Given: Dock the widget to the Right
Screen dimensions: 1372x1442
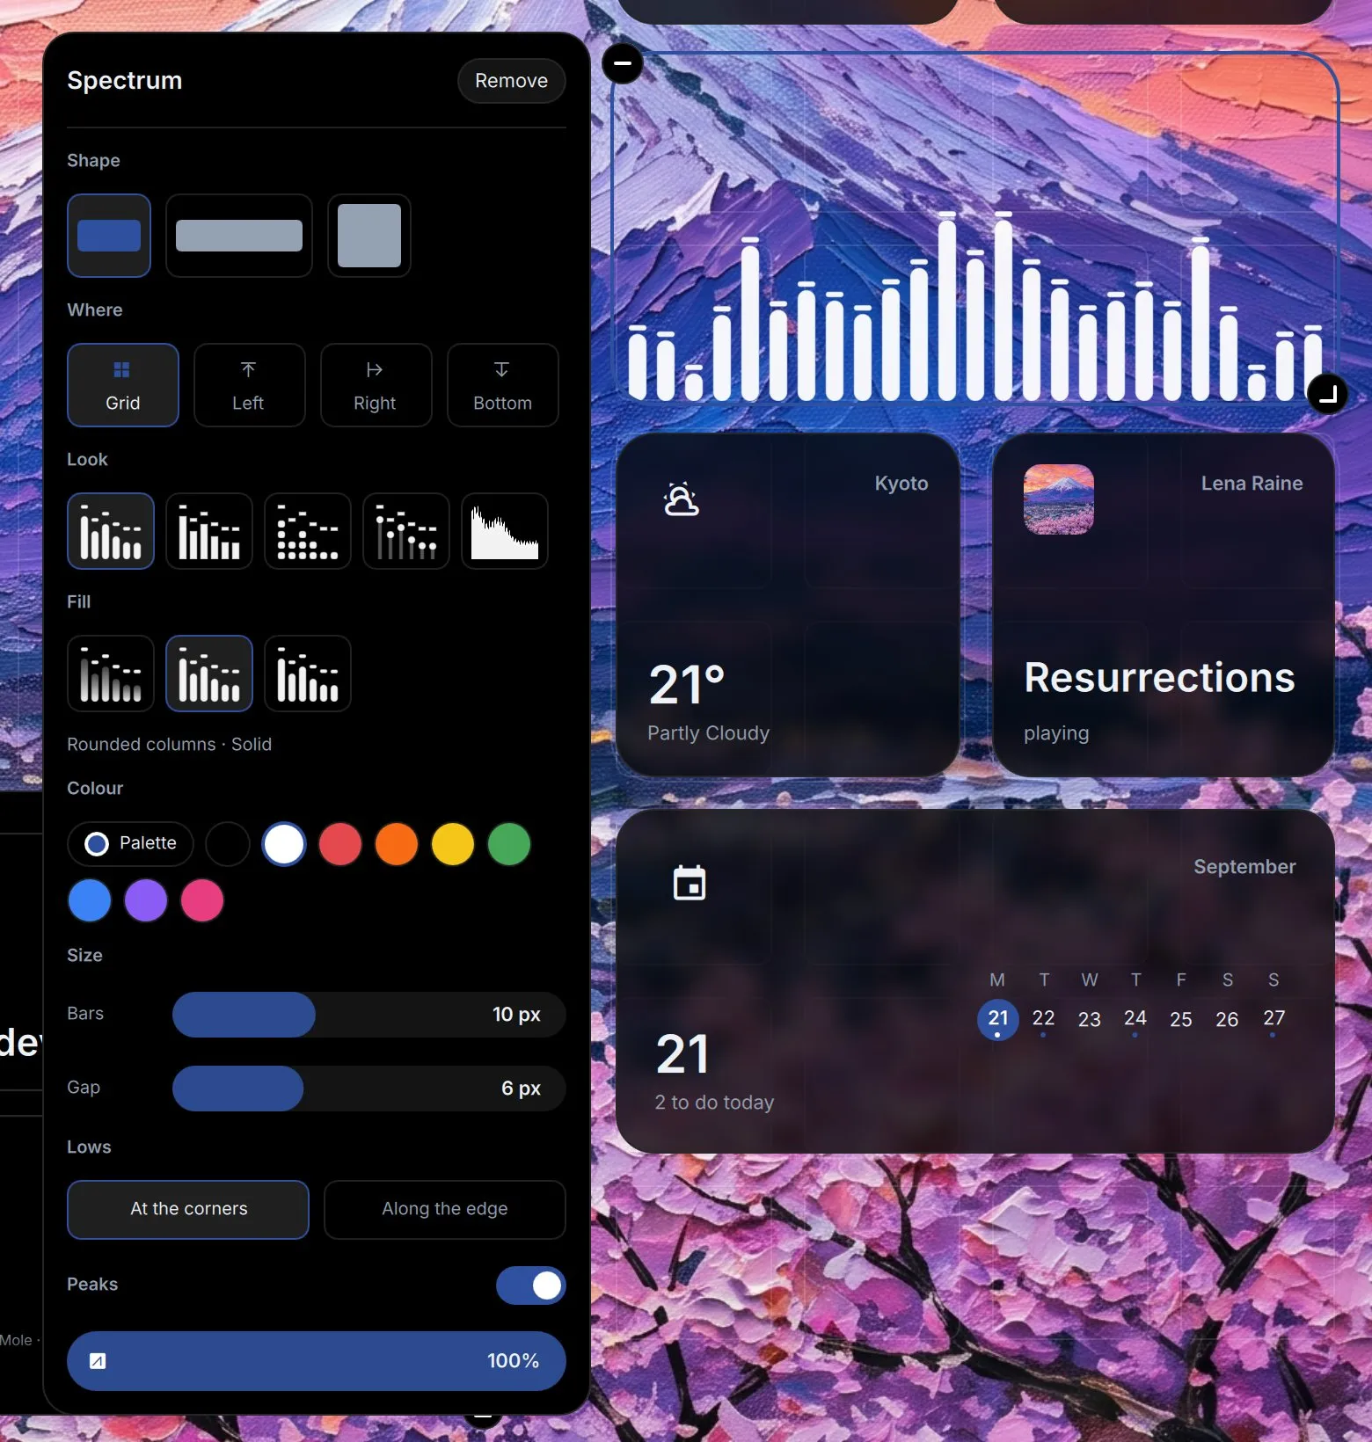Looking at the screenshot, I should click(x=376, y=385).
